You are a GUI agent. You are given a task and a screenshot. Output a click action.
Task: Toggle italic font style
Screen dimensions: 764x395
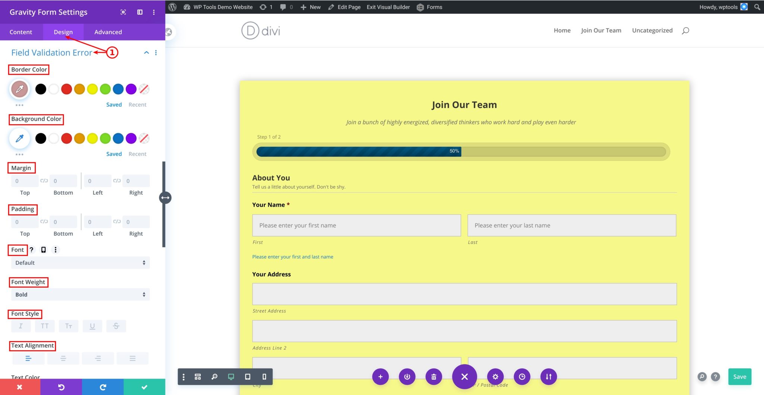pos(21,326)
